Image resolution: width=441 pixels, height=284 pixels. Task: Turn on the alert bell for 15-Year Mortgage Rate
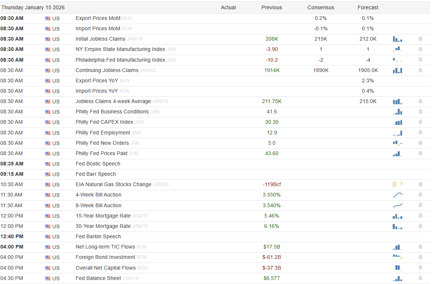point(420,216)
